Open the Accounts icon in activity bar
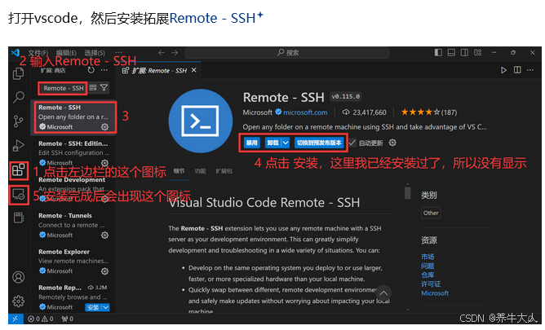545x330 pixels. pos(19,277)
